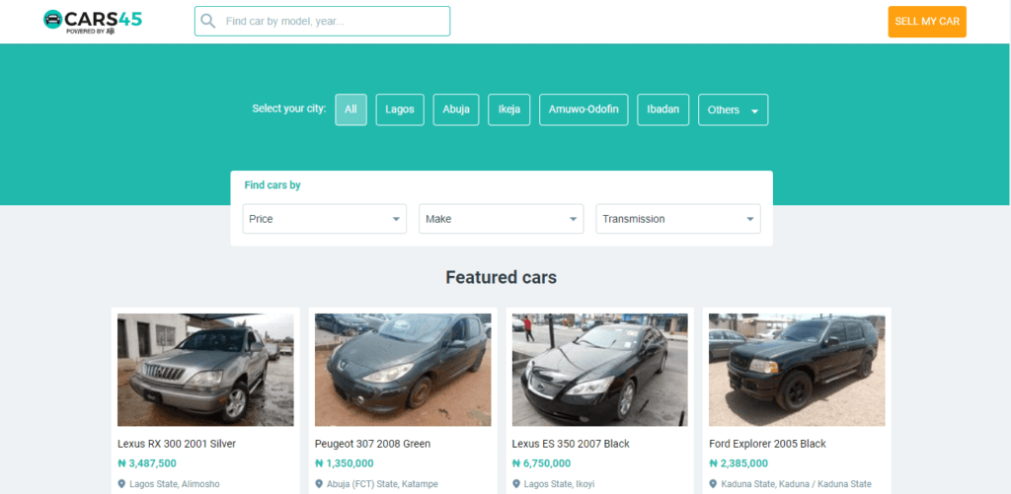This screenshot has width=1011, height=494.
Task: Open the Peugeot 307 green car photo
Action: coord(403,370)
